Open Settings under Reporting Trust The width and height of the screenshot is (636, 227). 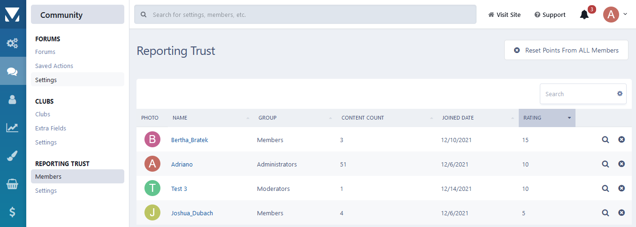[x=46, y=191]
